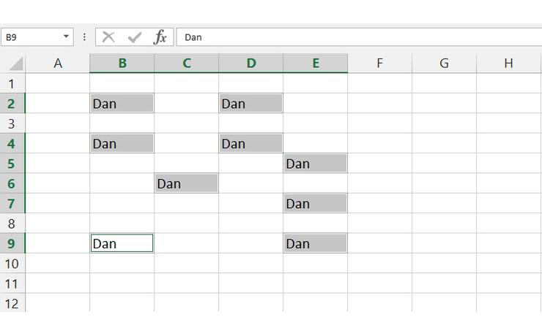Select column H header
Screen dimensions: 542x336
coord(508,64)
